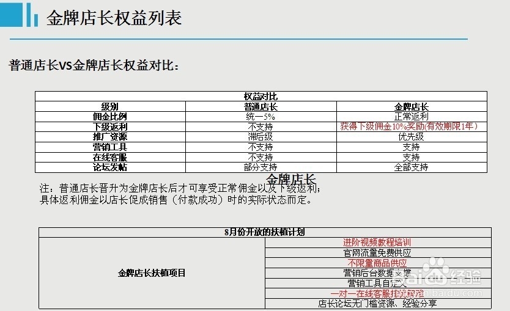Screen dimensions: 510x311
Task: Click the 正常返利 cell
Action: click(412, 116)
